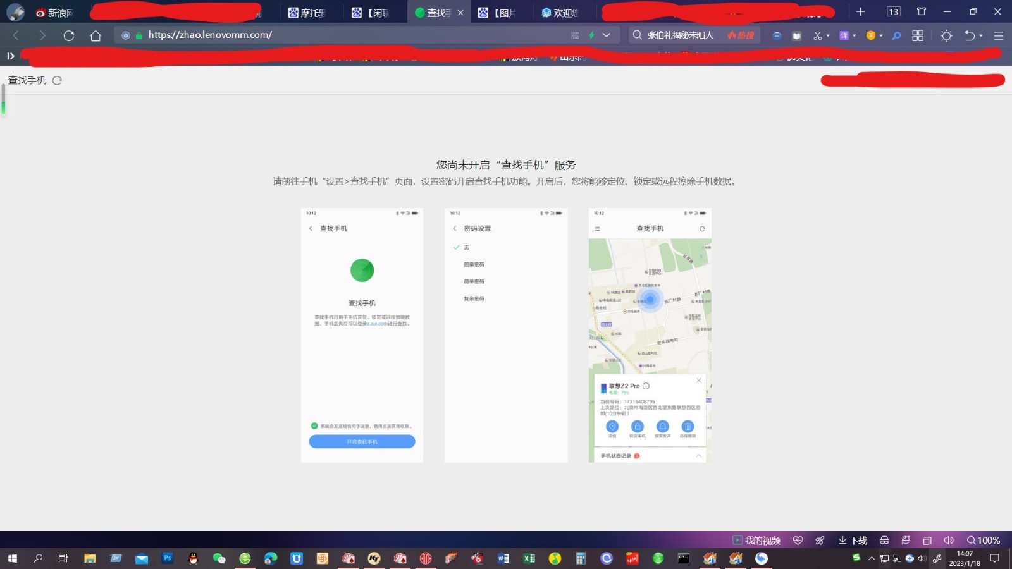This screenshot has width=1012, height=569.
Task: Click the incognito glasses icon in status bar
Action: [884, 541]
